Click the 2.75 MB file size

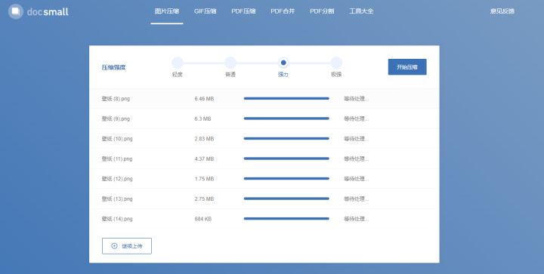(204, 199)
